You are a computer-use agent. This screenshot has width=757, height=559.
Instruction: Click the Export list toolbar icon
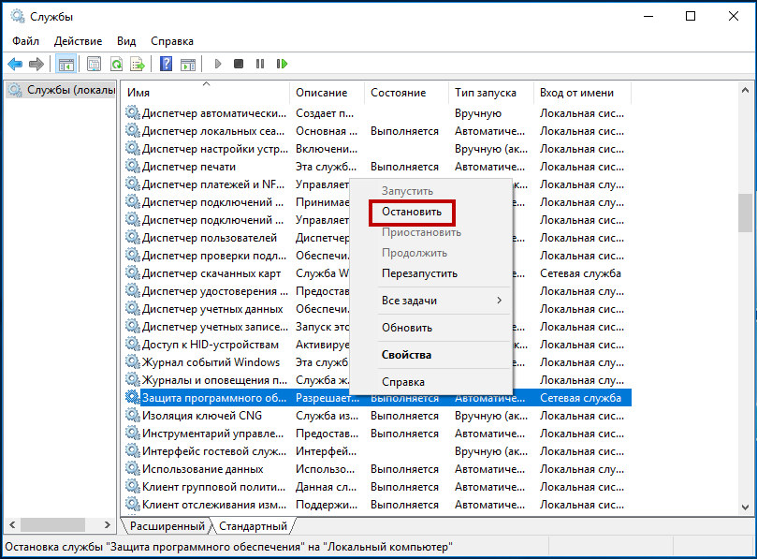coord(138,64)
